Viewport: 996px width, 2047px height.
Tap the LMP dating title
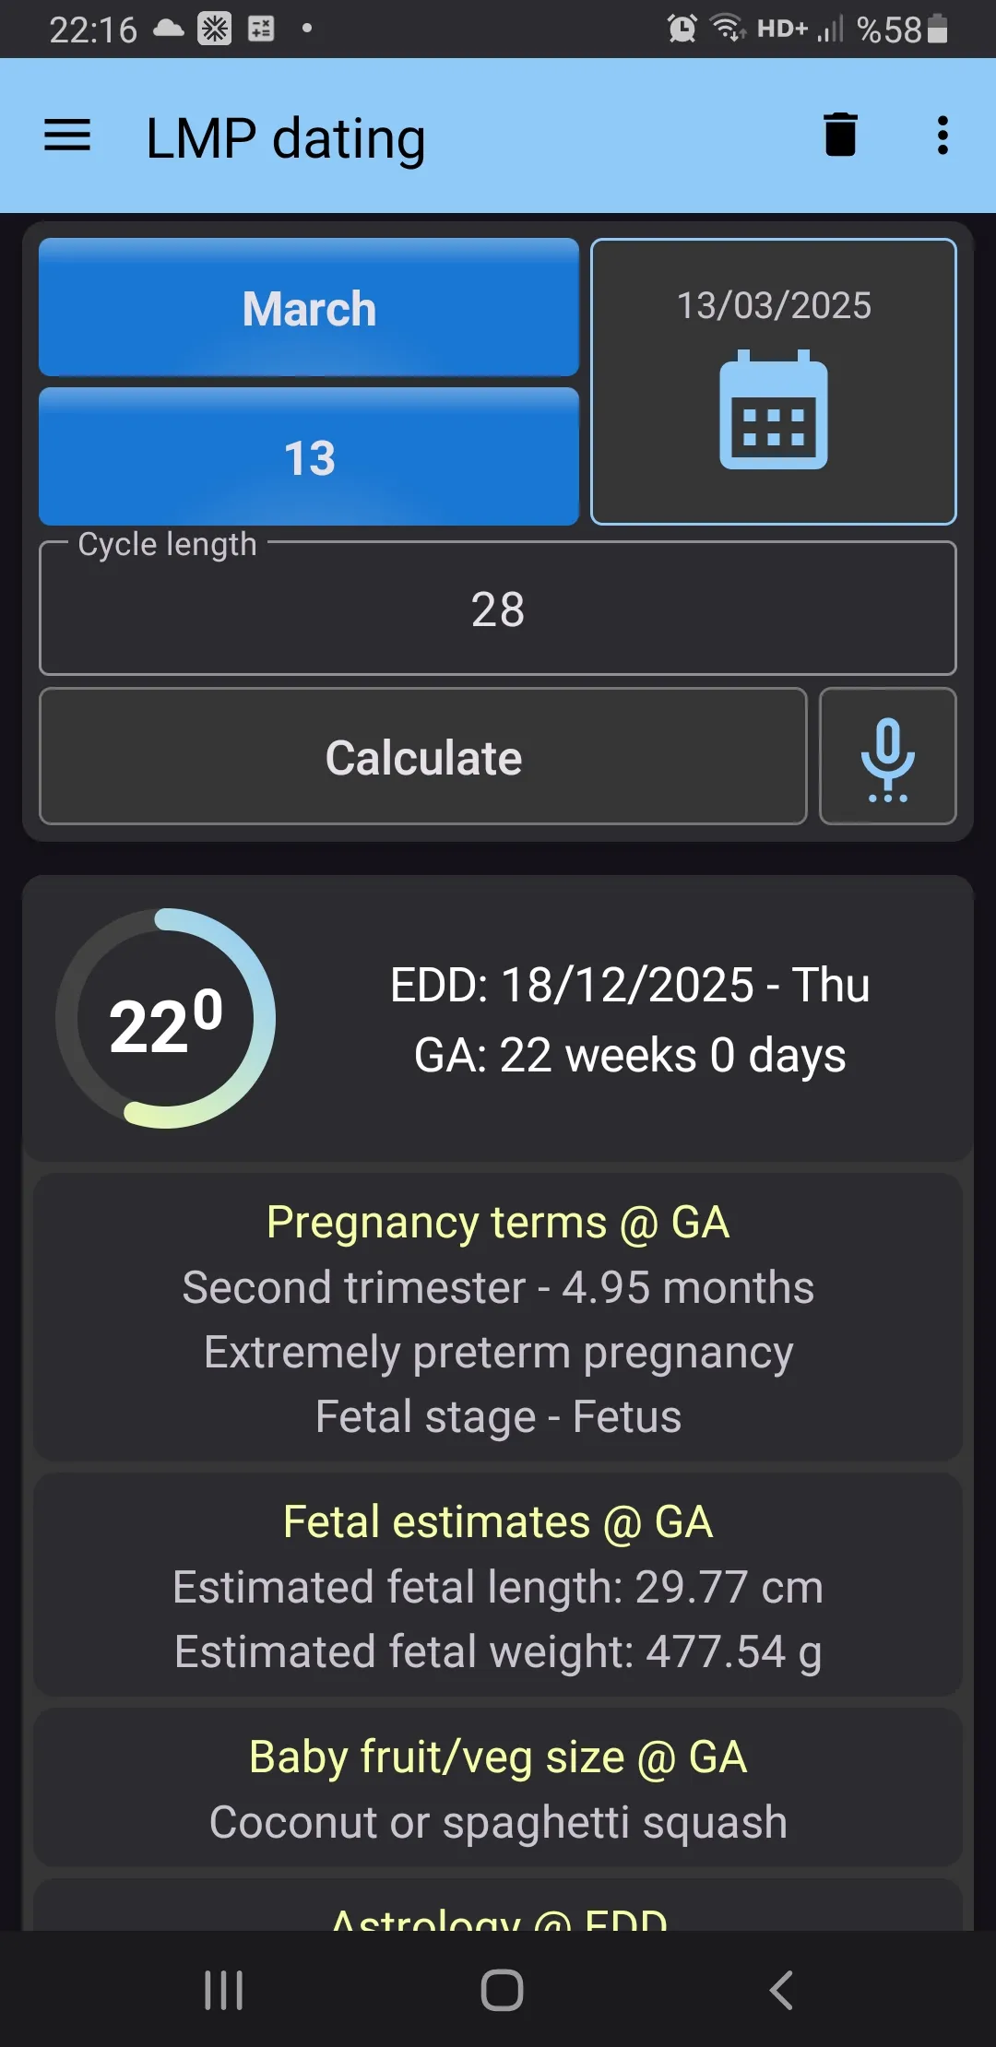(286, 138)
